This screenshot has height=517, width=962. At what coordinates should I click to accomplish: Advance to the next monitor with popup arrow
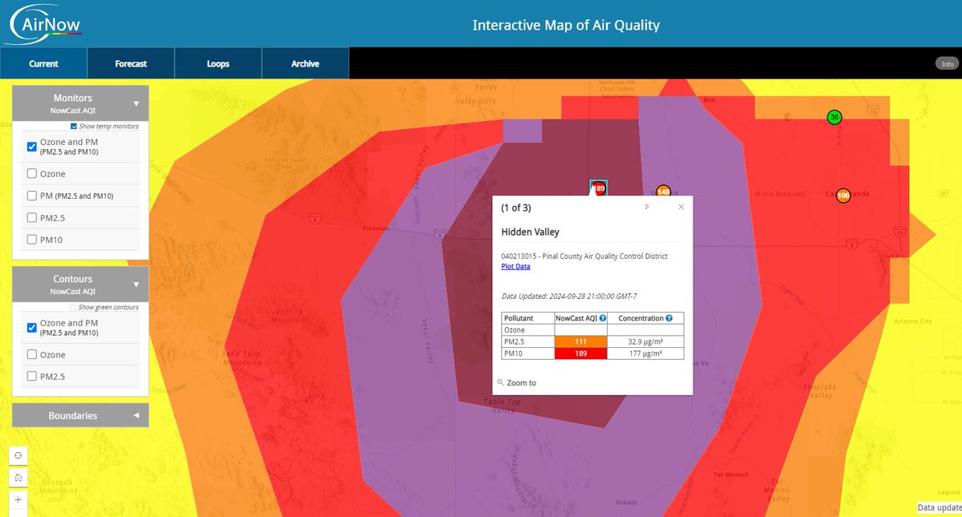click(x=646, y=206)
